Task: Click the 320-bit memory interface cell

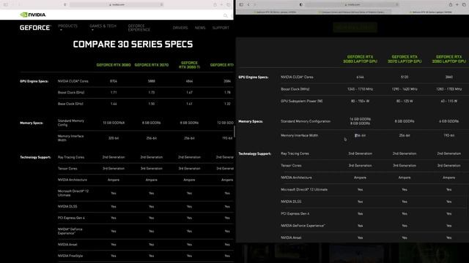Action: click(114, 138)
